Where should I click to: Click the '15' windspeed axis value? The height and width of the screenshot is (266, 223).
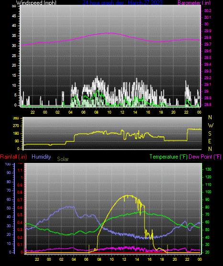point(14,76)
